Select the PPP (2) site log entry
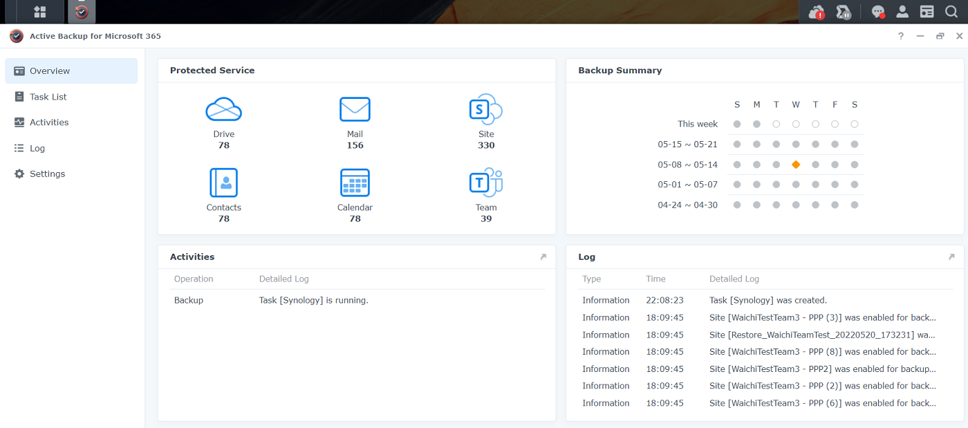Viewport: 968px width, 428px height. tap(765, 386)
